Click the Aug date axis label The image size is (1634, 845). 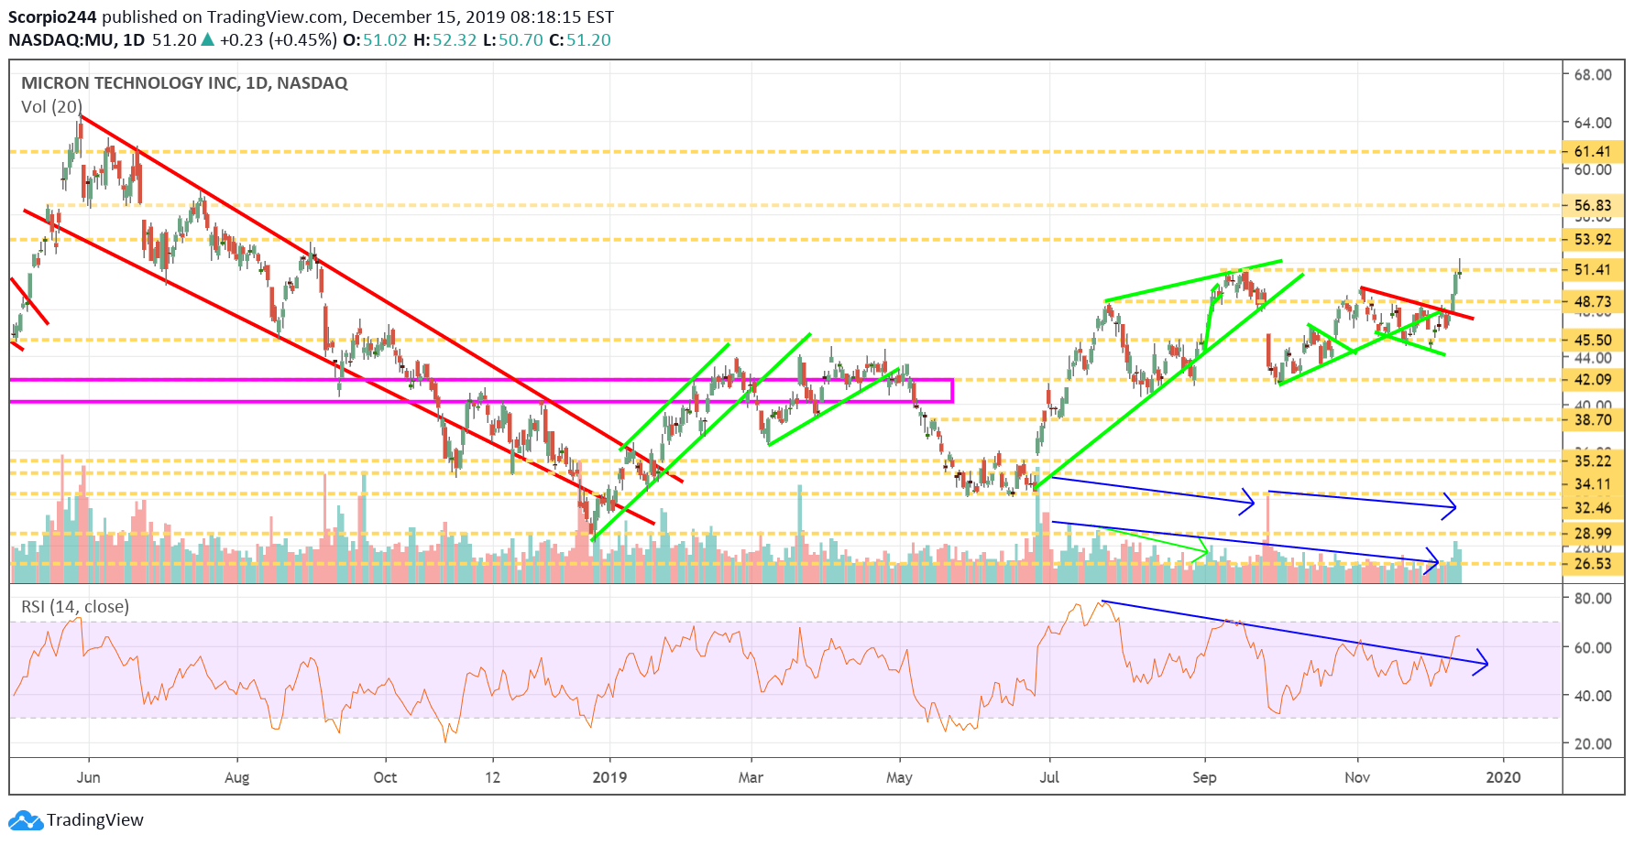237,777
